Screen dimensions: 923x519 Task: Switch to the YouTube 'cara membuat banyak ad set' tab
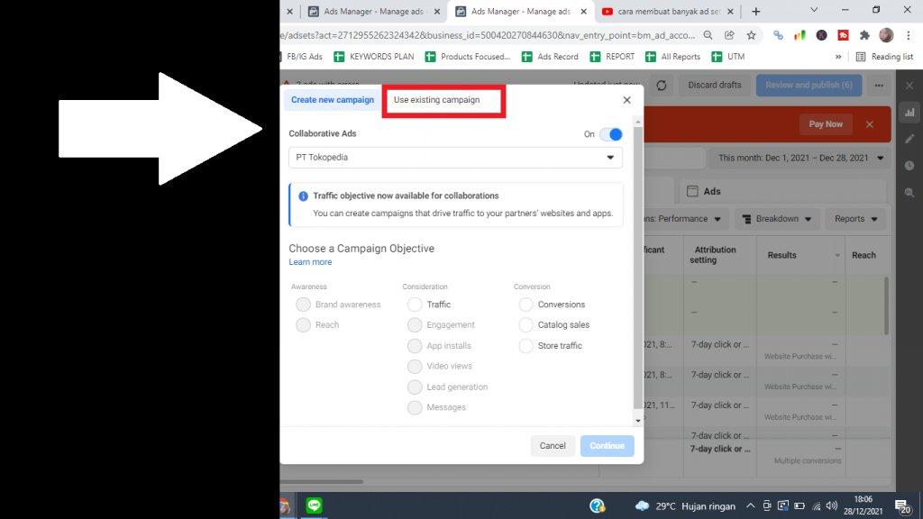[x=668, y=11]
